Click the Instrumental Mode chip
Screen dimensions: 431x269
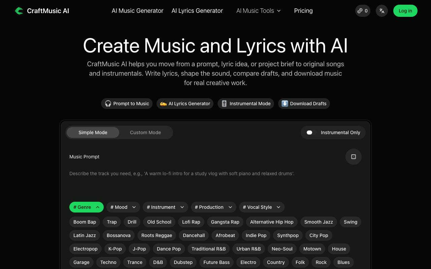click(x=246, y=104)
